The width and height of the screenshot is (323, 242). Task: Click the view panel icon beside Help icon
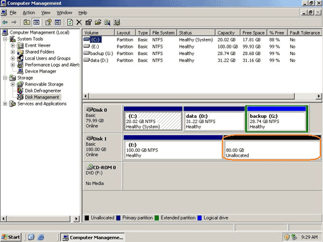[57, 22]
